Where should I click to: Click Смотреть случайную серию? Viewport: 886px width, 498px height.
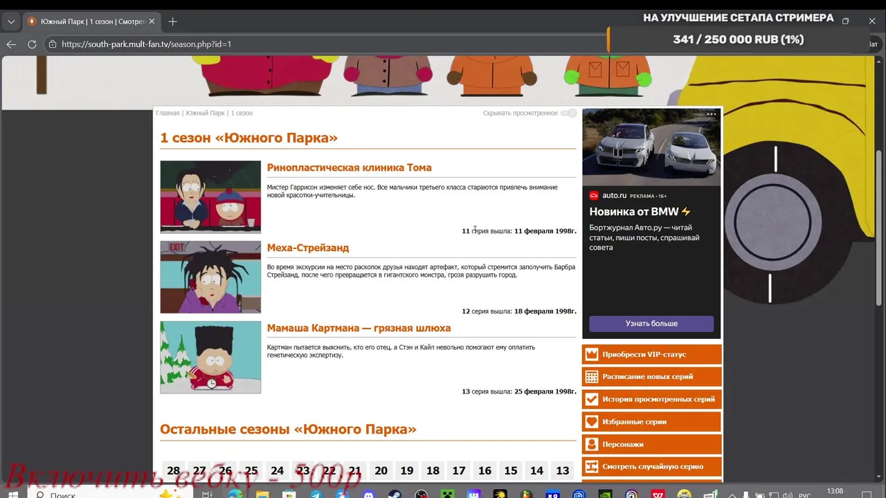coord(652,467)
